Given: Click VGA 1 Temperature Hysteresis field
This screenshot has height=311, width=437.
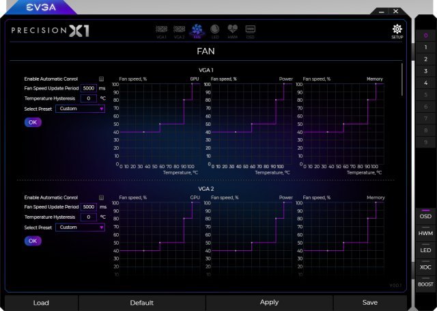Looking at the screenshot, I should [89, 98].
